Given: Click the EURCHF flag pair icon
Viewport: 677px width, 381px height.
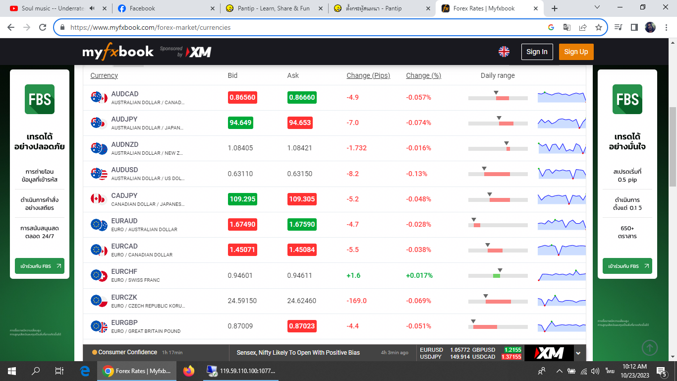Looking at the screenshot, I should [99, 275].
